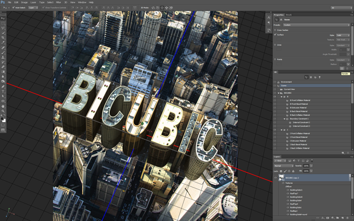
Task: Collapse Boundary Constraint 1 node
Action: (x=284, y=119)
